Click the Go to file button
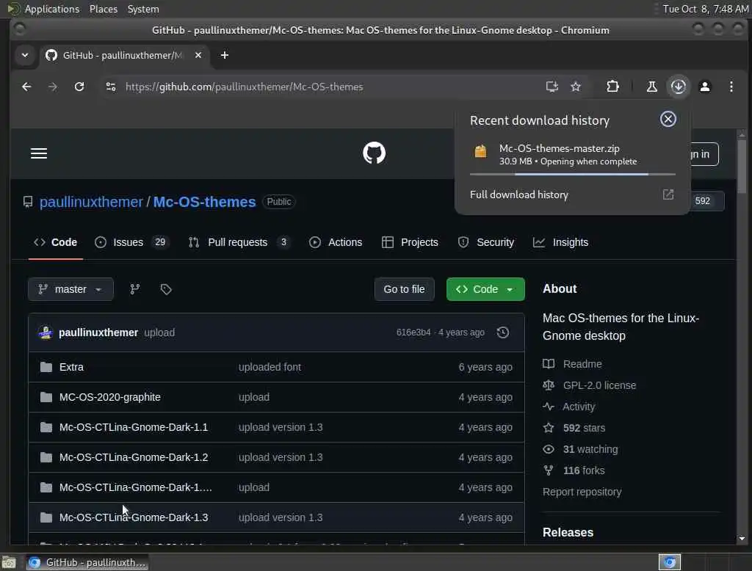This screenshot has width=752, height=571. (405, 289)
